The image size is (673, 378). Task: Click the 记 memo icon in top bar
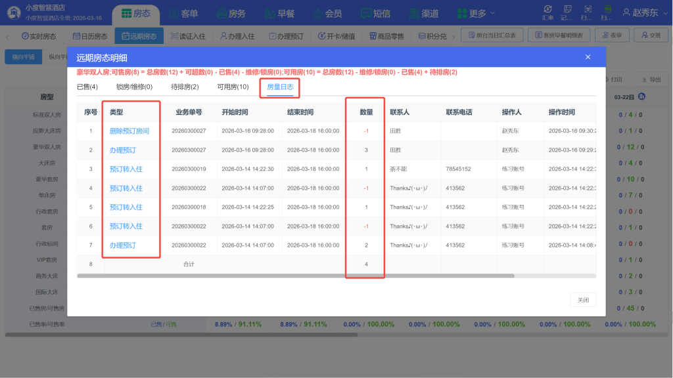point(568,12)
